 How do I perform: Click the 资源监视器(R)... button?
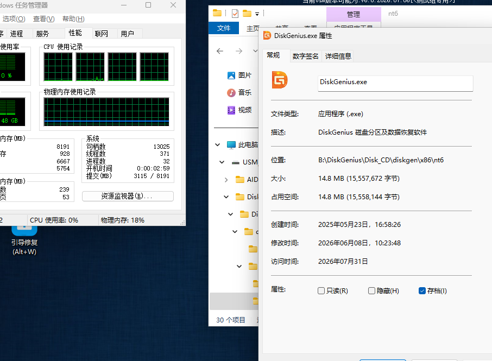128,196
